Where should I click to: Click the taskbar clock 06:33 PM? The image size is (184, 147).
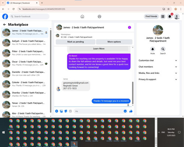tap(171, 129)
